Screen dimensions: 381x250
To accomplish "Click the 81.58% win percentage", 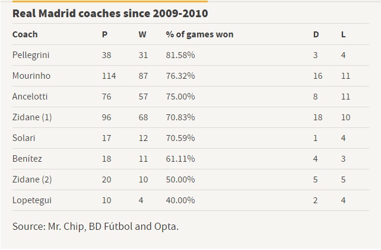I will point(180,55).
